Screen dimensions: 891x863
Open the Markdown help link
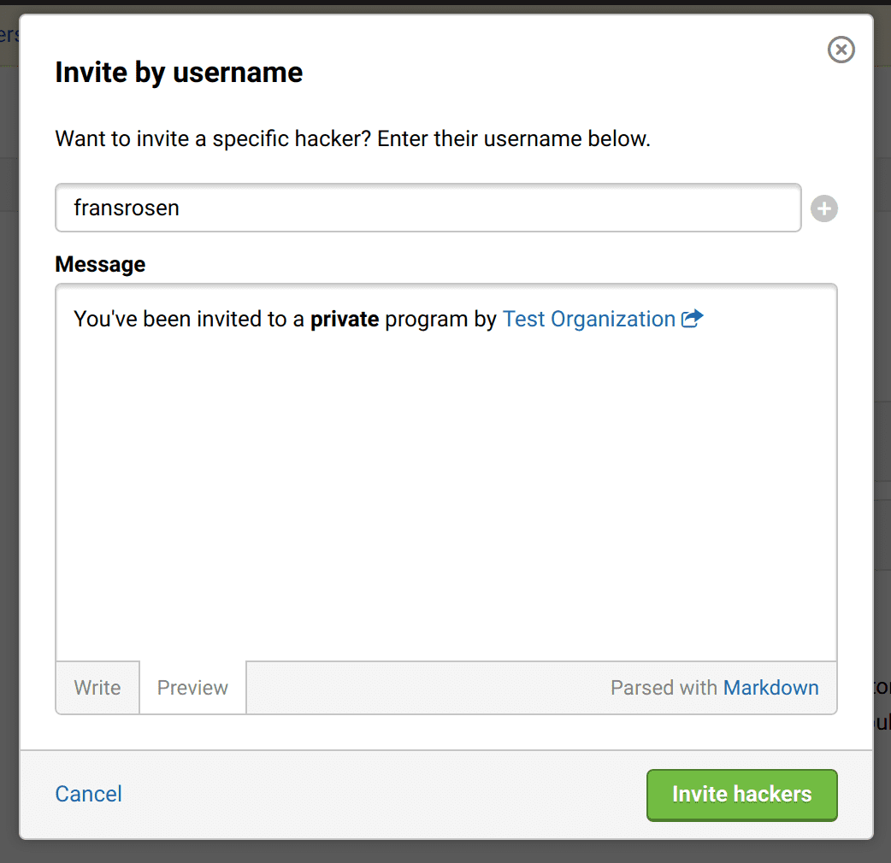pos(770,688)
